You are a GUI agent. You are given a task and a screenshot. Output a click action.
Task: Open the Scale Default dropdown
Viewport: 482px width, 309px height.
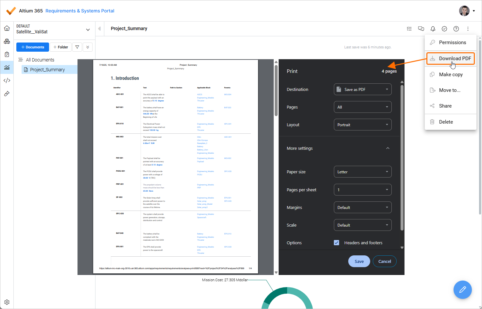click(363, 225)
